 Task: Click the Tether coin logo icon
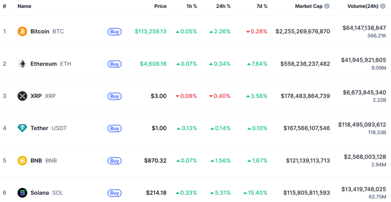[22, 128]
